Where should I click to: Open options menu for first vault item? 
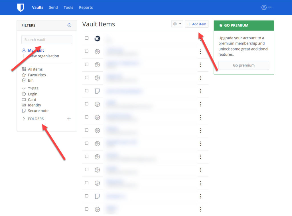pyautogui.click(x=201, y=39)
